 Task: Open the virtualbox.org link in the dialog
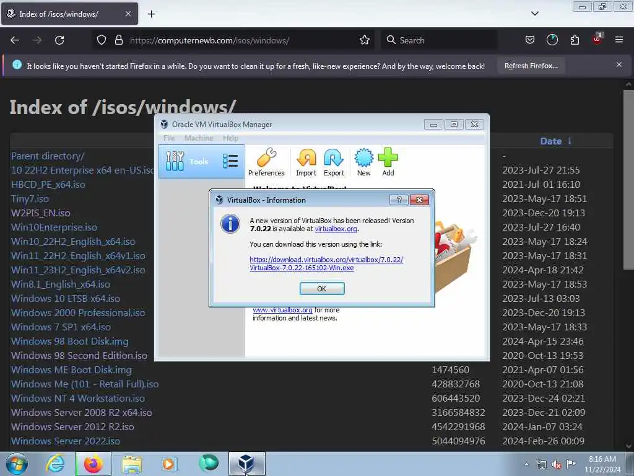click(x=336, y=229)
